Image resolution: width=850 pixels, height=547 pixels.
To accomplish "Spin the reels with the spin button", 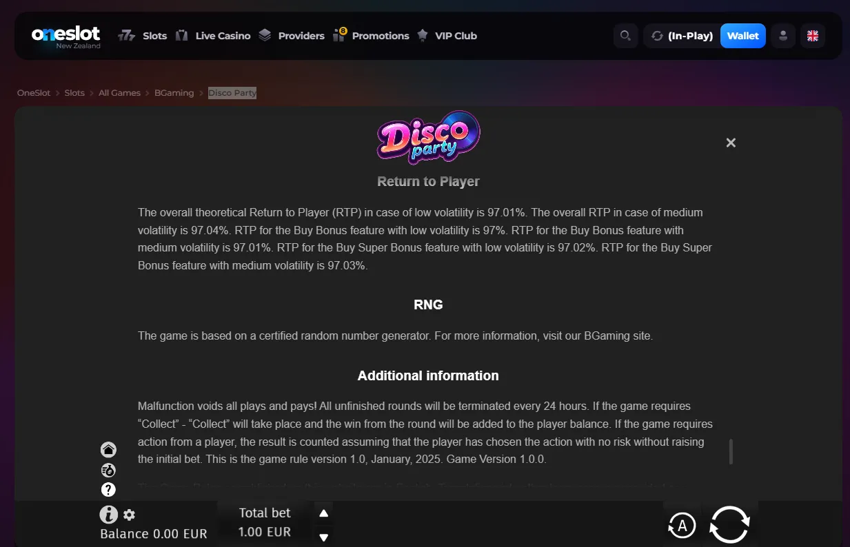I will pos(730,525).
